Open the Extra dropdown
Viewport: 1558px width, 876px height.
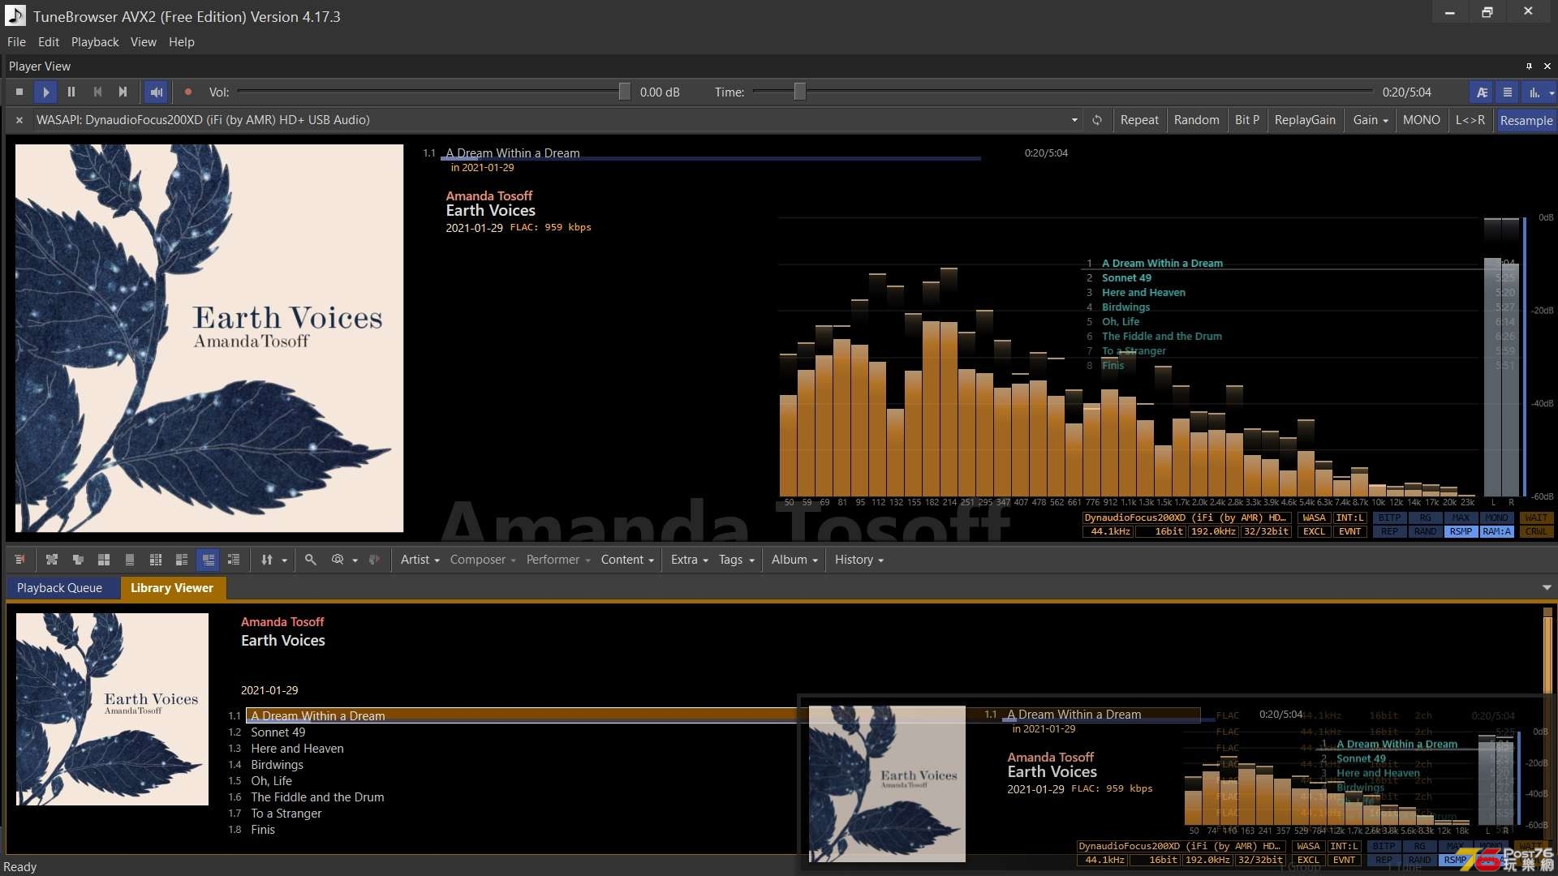[690, 560]
